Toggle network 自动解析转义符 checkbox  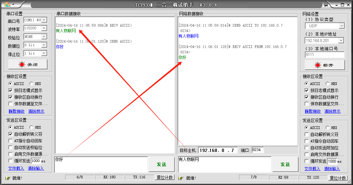click(x=307, y=134)
